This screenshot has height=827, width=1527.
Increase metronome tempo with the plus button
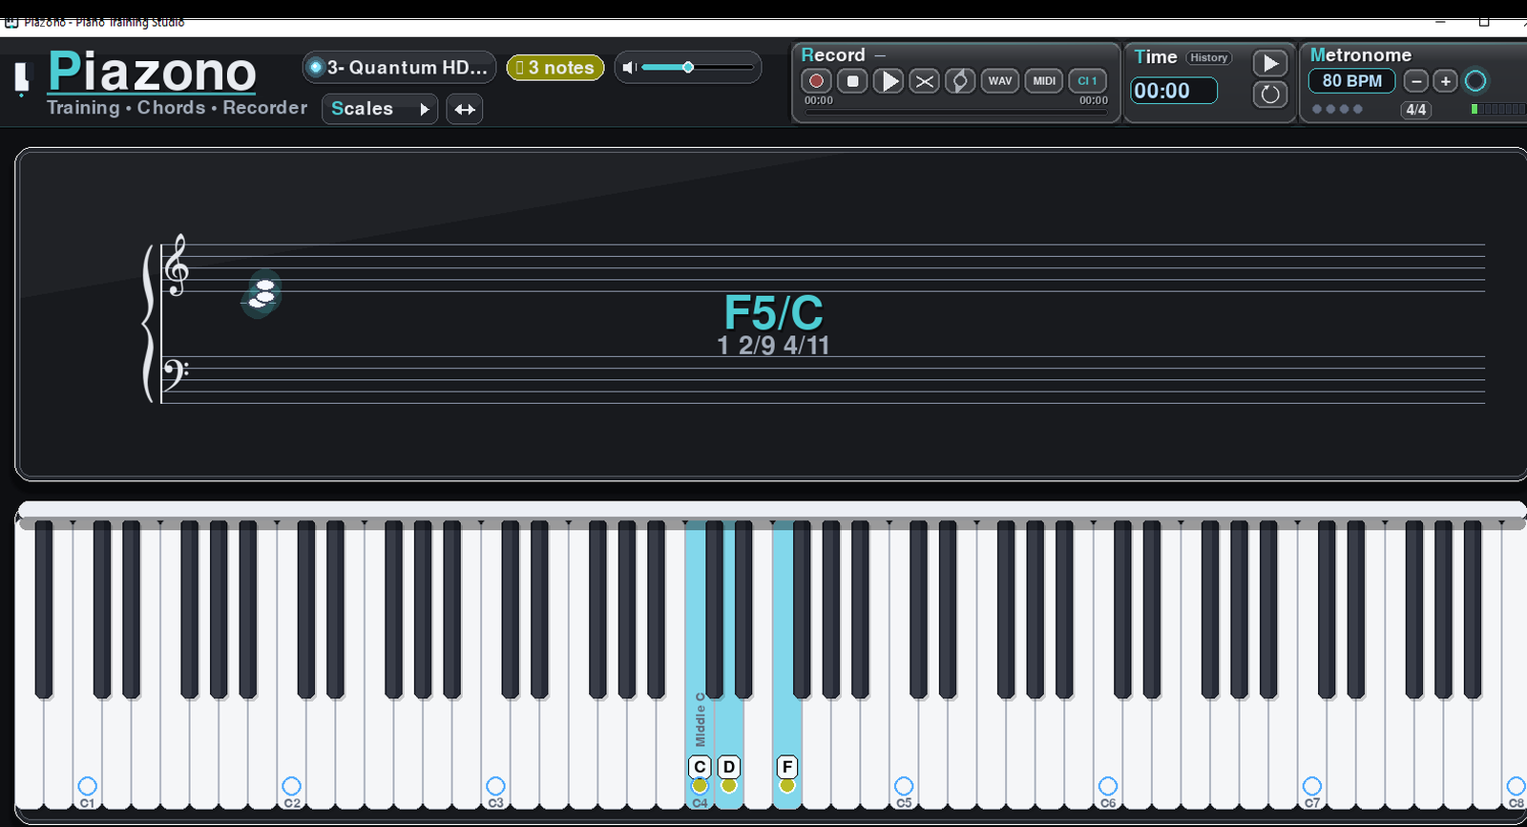pos(1445,81)
